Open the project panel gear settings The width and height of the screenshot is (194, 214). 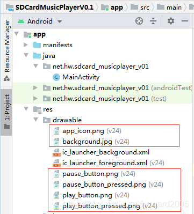tap(171, 21)
